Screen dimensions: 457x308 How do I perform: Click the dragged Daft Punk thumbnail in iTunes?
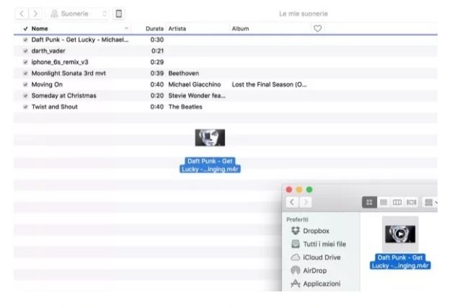pyautogui.click(x=210, y=137)
